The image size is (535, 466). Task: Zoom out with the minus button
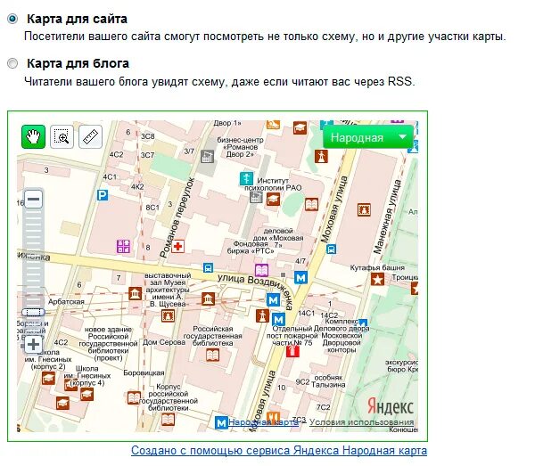click(34, 199)
